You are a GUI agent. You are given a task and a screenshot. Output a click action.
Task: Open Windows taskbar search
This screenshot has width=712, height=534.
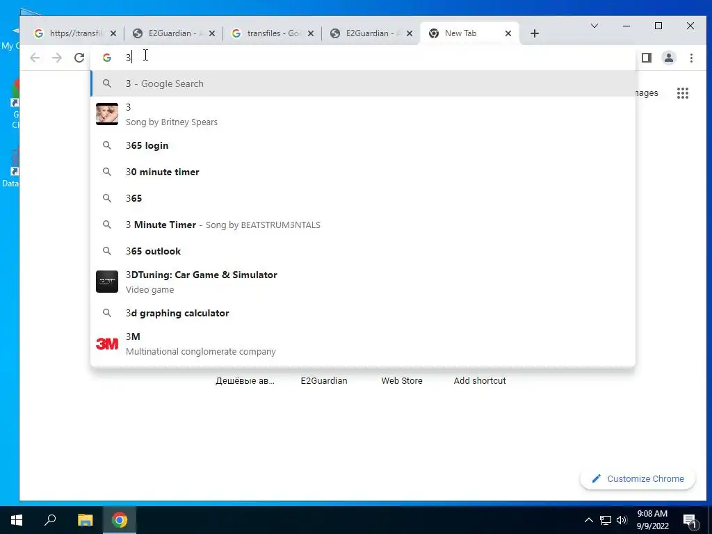(50, 520)
